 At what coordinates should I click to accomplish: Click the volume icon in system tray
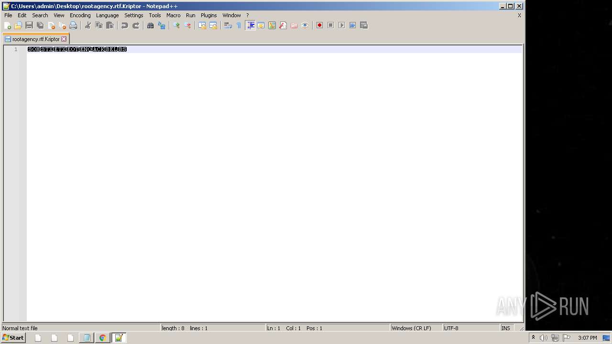pos(544,338)
